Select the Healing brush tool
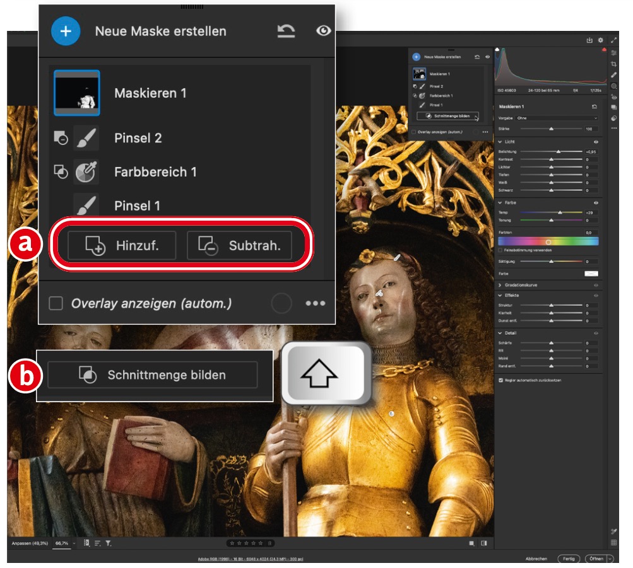Viewport: 633px width, 568px height. click(614, 75)
